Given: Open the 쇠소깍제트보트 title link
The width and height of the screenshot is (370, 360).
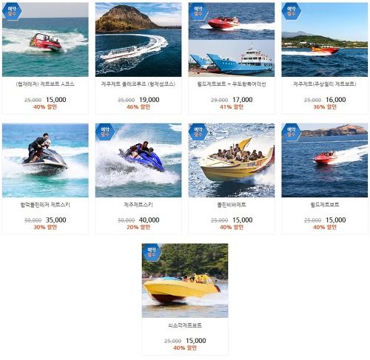Looking at the screenshot, I should click(185, 325).
